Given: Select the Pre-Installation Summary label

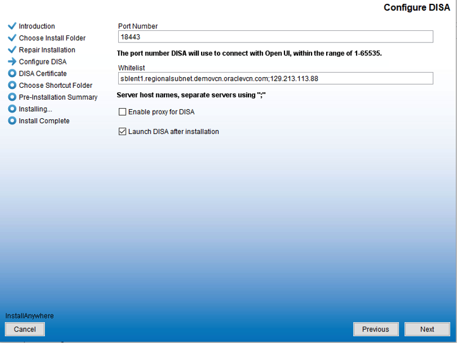Looking at the screenshot, I should point(58,97).
